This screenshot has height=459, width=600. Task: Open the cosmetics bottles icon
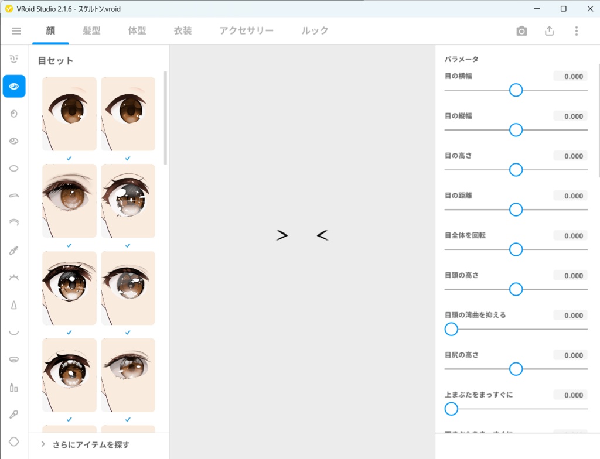pyautogui.click(x=14, y=388)
